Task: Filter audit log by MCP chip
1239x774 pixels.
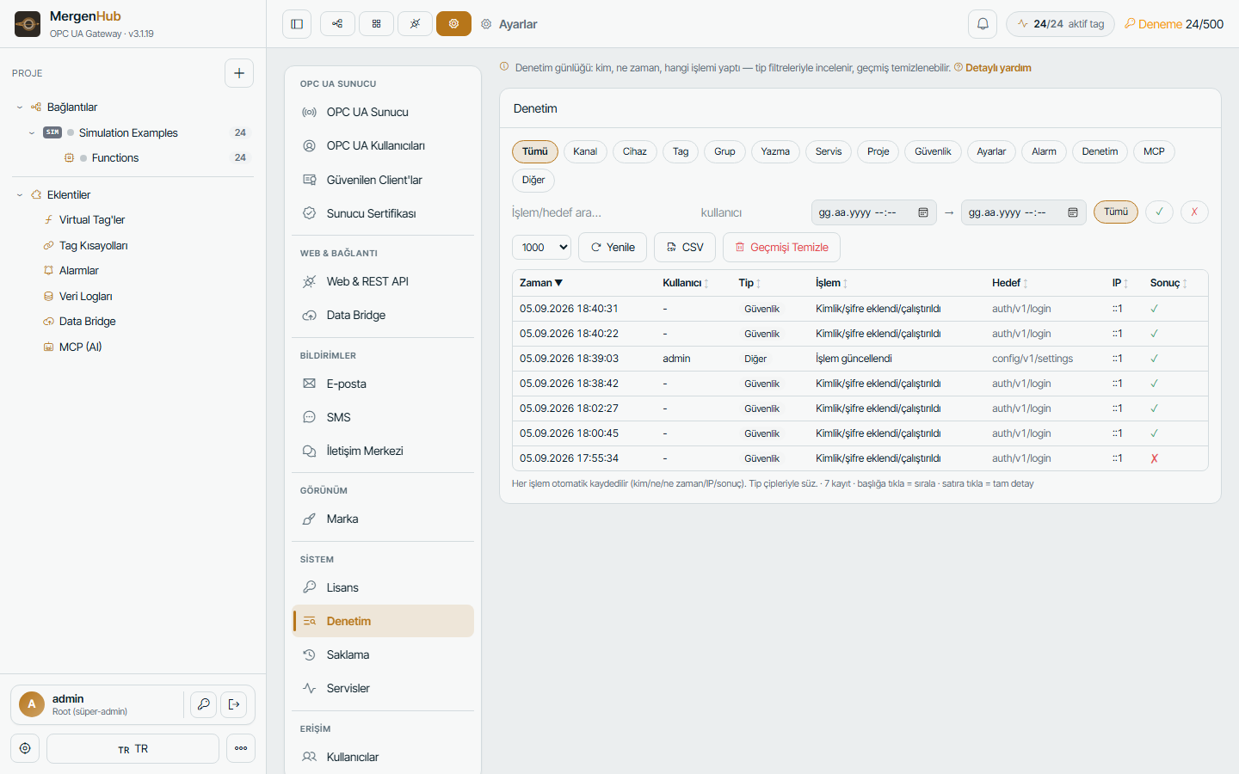Action: (x=1154, y=151)
